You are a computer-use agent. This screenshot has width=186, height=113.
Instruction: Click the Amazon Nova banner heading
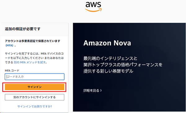(x=107, y=43)
